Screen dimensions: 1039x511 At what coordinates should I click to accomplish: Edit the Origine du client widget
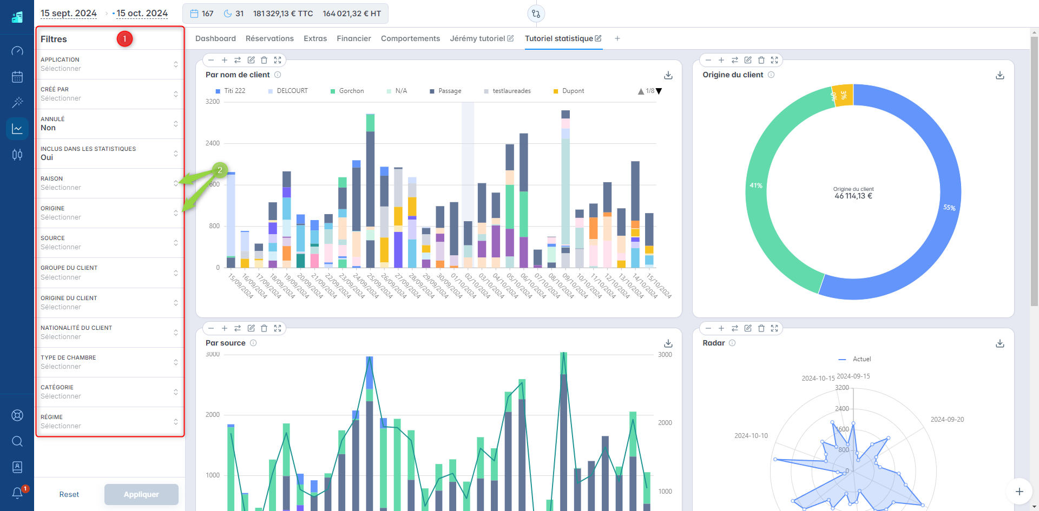748,60
